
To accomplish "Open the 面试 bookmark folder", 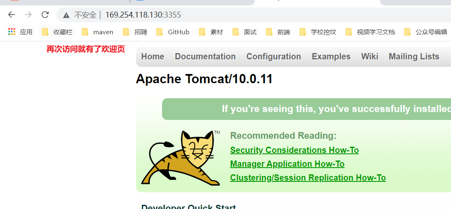I will (244, 32).
